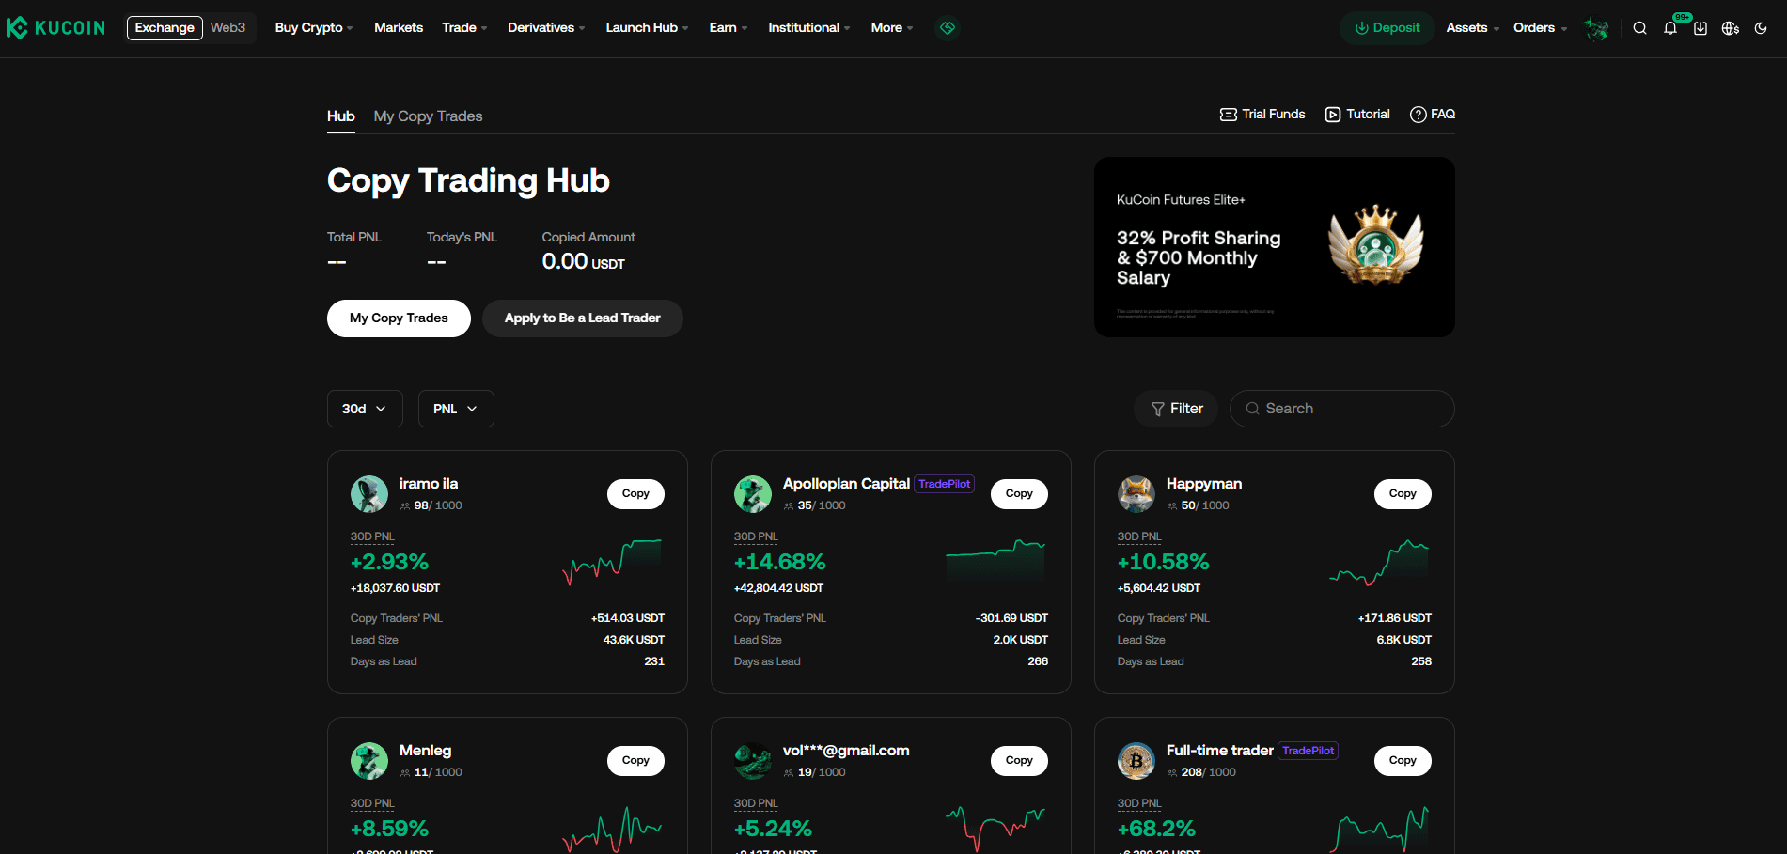Open Happyman trader avatar
Image resolution: width=1787 pixels, height=854 pixels.
point(1136,494)
